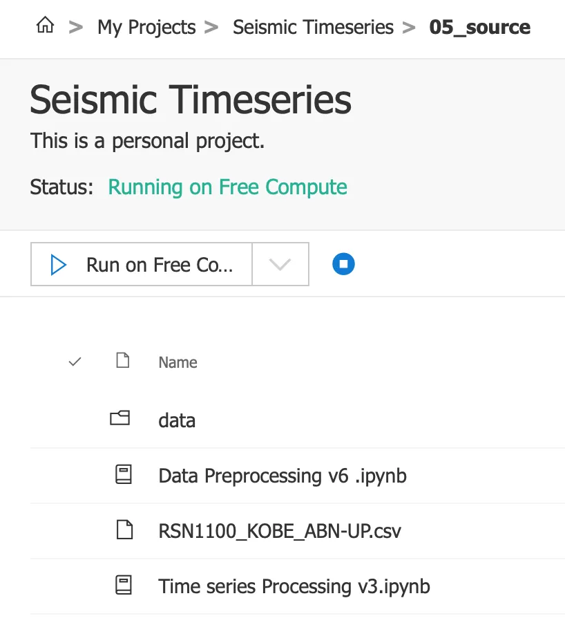565x625 pixels.
Task: Select the 05_source breadcrumb item
Action: pos(480,28)
